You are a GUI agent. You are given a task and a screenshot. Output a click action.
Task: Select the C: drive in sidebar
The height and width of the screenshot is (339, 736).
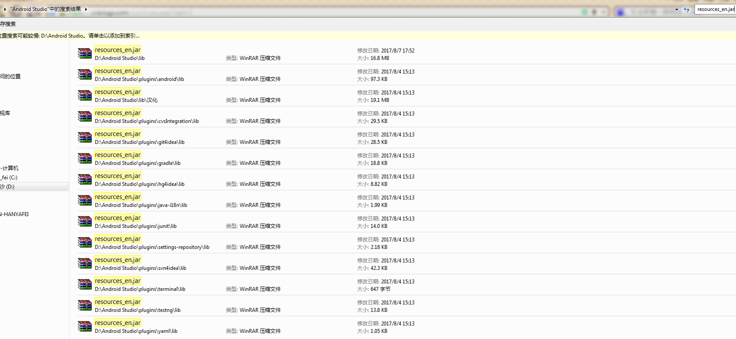pos(9,178)
